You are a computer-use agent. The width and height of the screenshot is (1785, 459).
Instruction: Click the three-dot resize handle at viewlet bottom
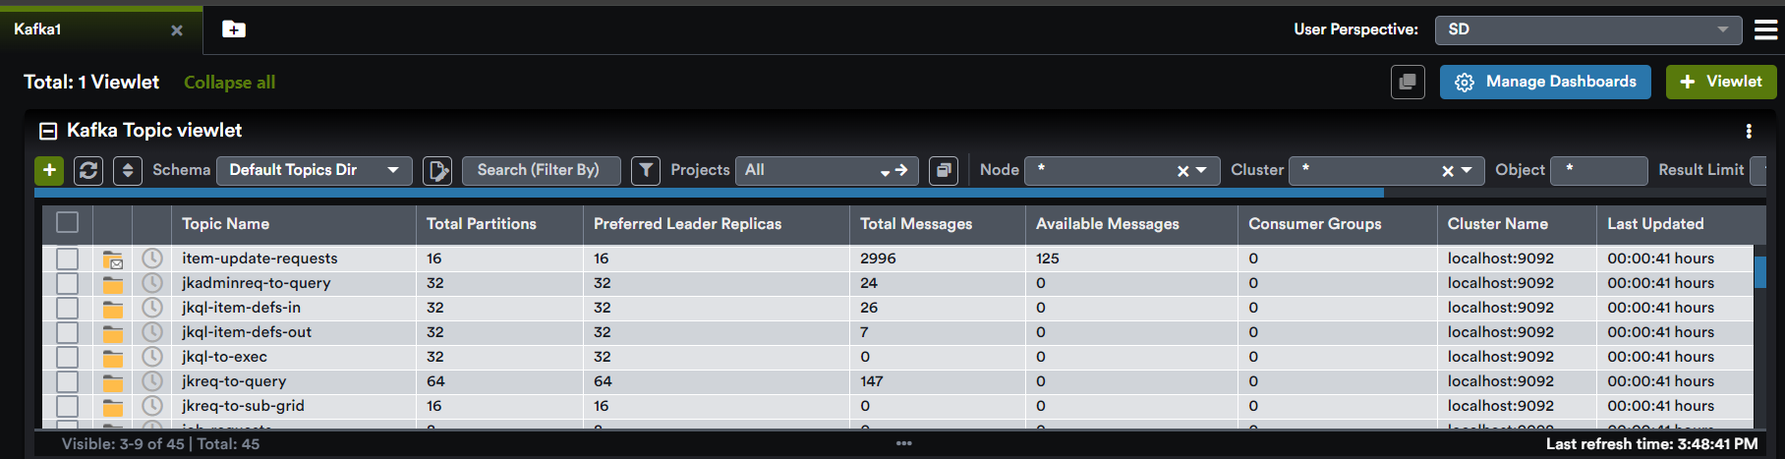click(x=904, y=443)
